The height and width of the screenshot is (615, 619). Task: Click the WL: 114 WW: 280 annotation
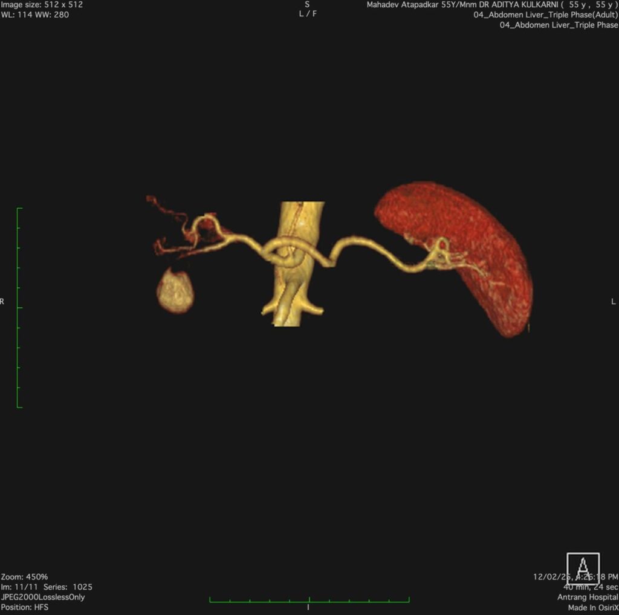tap(35, 15)
